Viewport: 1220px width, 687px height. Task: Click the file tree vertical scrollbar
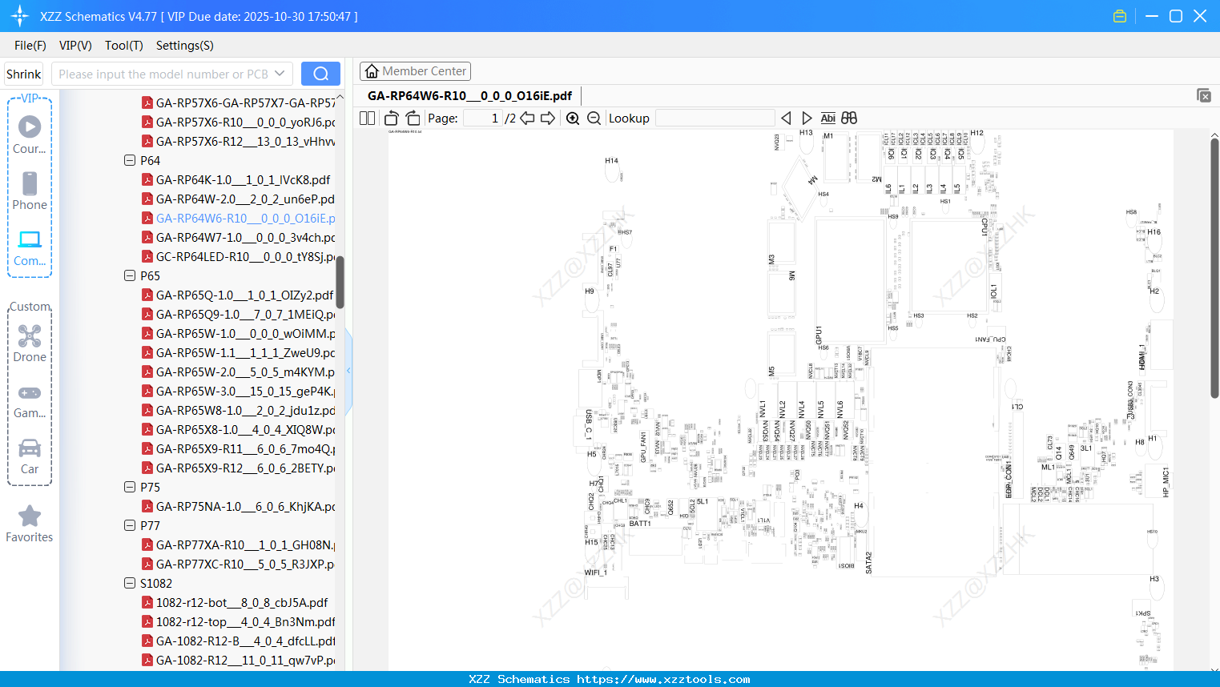click(x=340, y=282)
